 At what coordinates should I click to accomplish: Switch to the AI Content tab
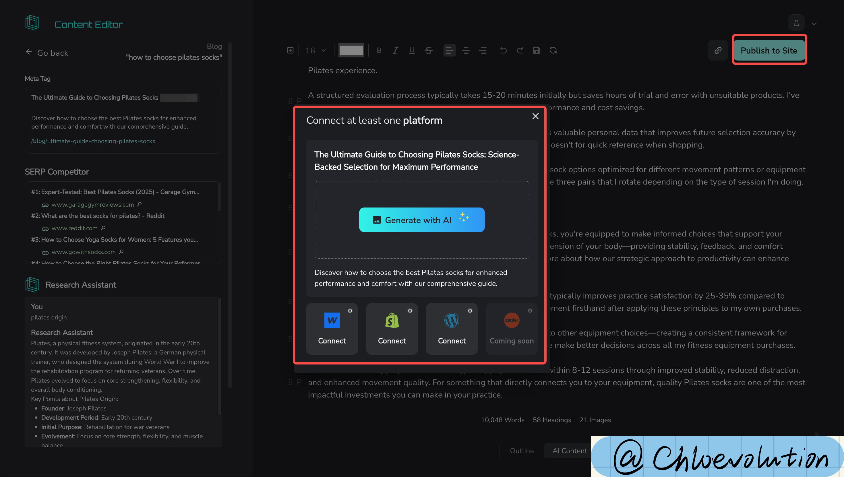[x=570, y=451]
